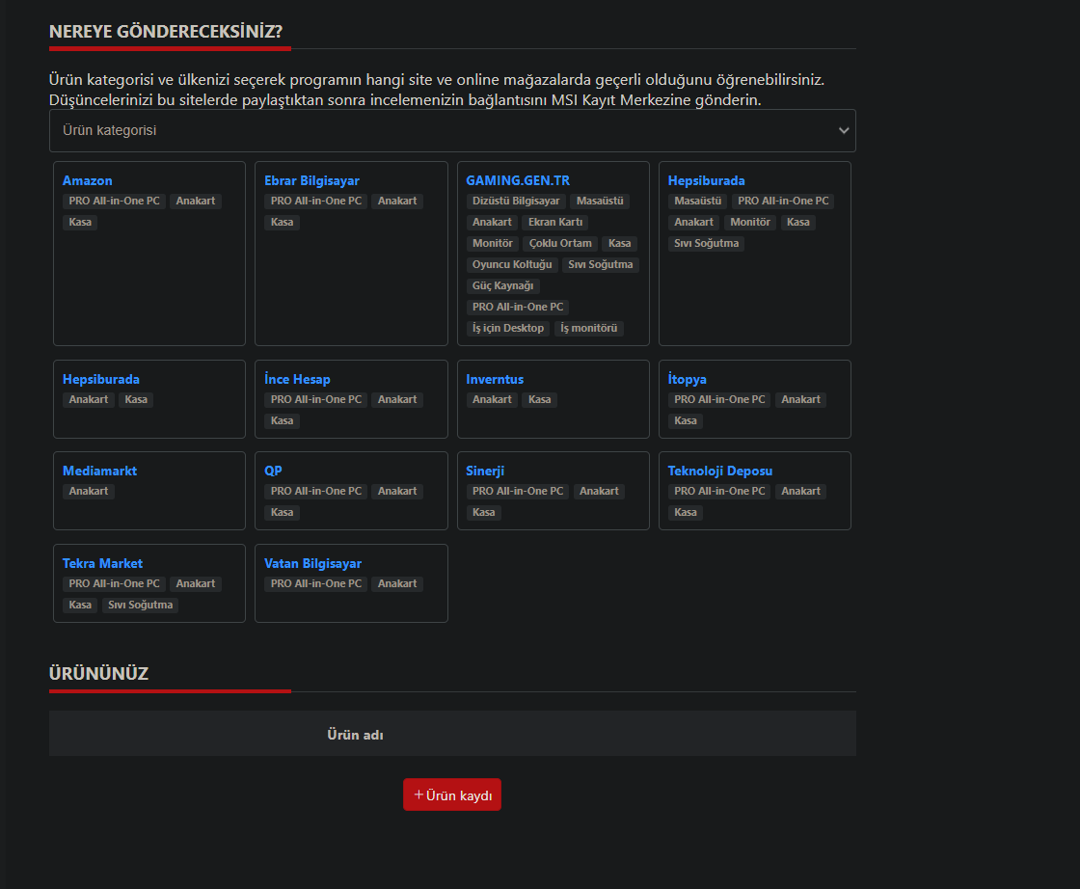Click the Ürün kaydı button
Image resolution: width=1080 pixels, height=889 pixels.
(452, 795)
